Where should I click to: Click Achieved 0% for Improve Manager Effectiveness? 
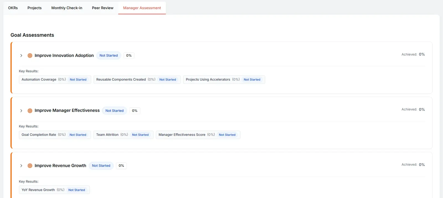click(x=413, y=109)
